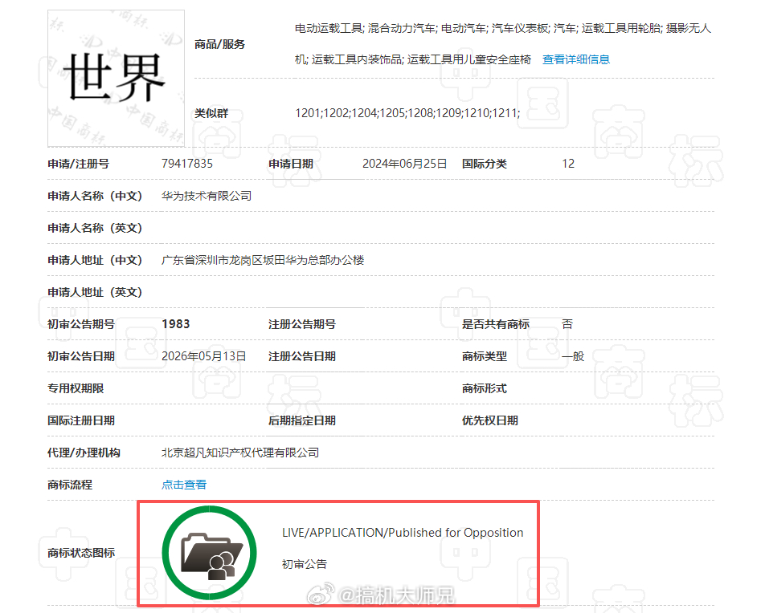This screenshot has width=765, height=613.
Task: Select the announcement date 2026年05月13日
Action: point(204,356)
